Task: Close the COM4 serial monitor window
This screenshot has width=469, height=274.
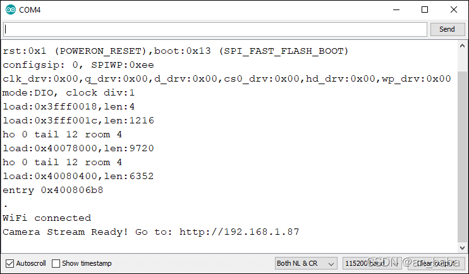Action: (454, 9)
